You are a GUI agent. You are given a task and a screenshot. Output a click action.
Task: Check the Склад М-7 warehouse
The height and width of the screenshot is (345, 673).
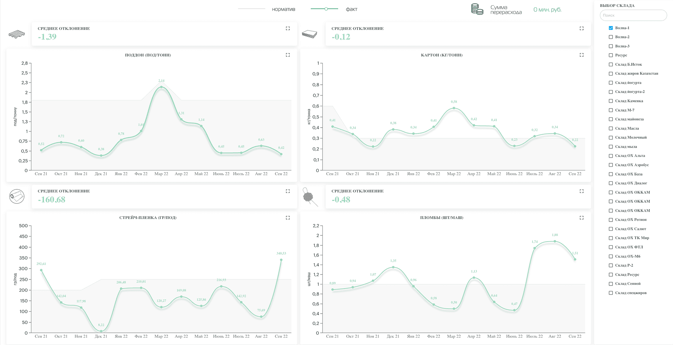(x=611, y=110)
